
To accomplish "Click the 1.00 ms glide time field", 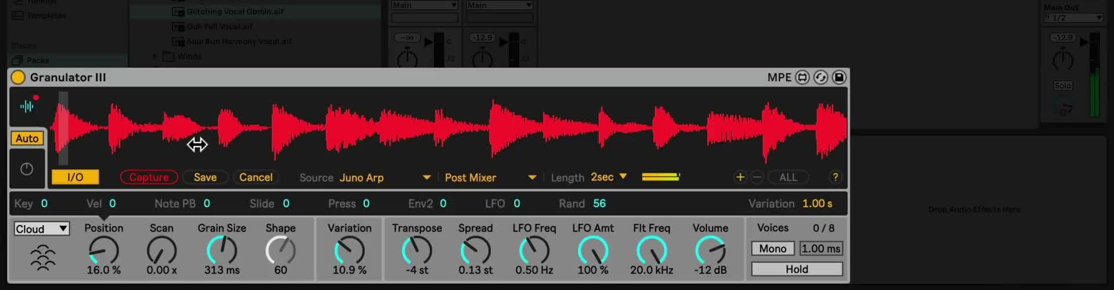I will (x=820, y=249).
